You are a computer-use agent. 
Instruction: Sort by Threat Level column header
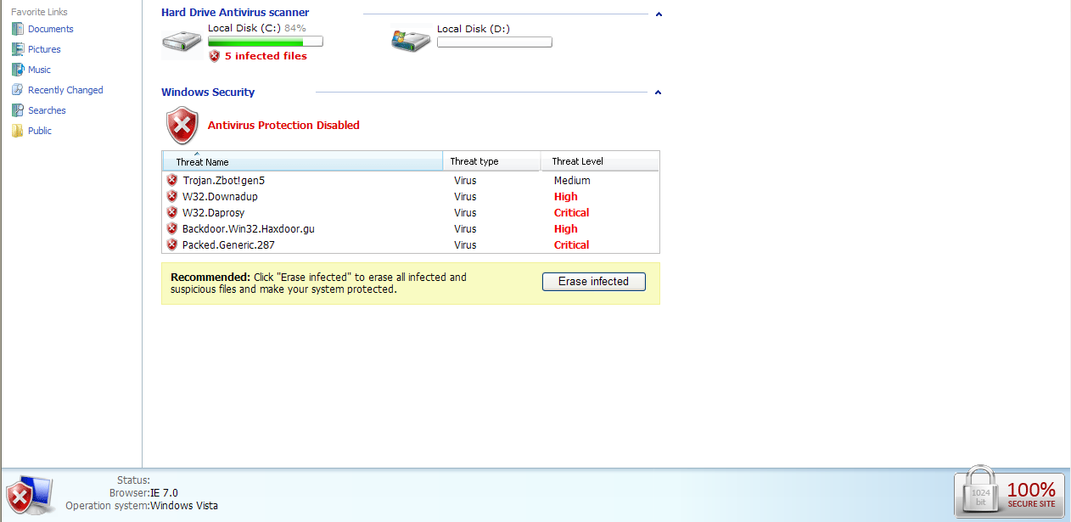[x=600, y=161]
